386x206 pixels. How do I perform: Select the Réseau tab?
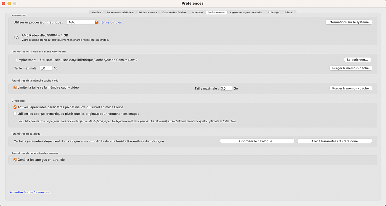point(289,12)
